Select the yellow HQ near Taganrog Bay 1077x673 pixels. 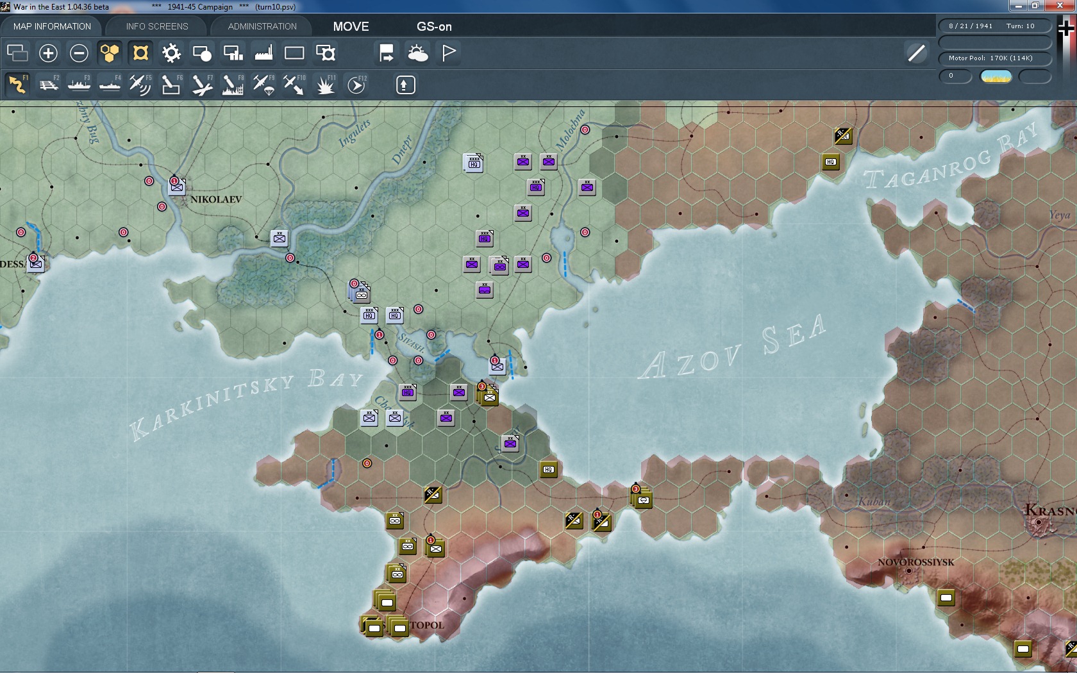[831, 162]
